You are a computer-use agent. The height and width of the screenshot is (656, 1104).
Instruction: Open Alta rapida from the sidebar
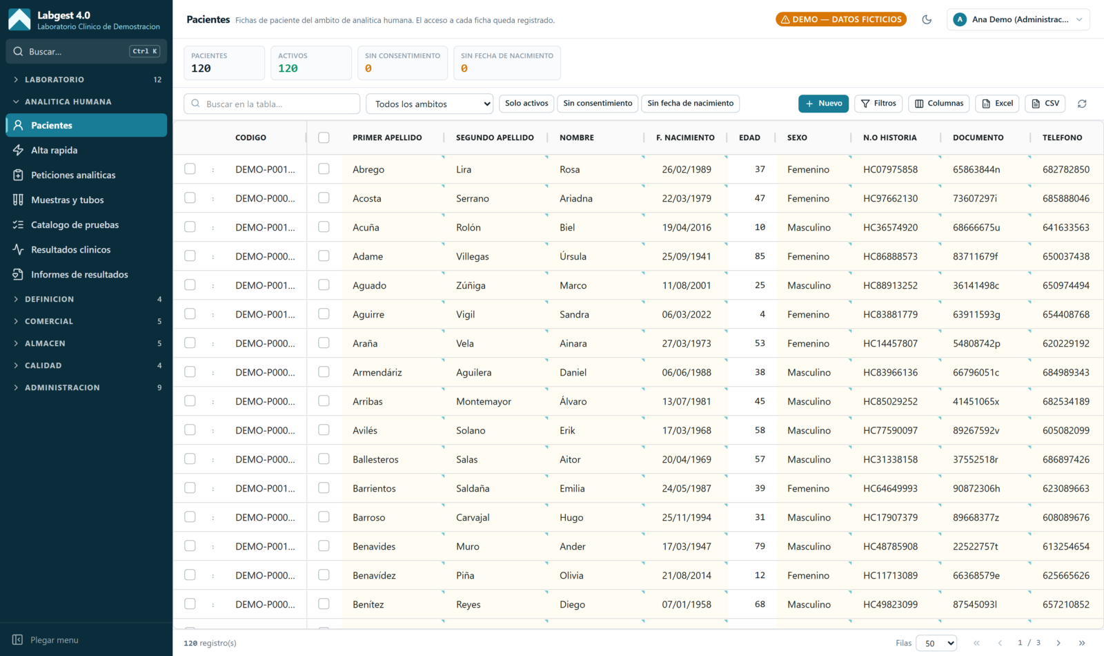coord(86,150)
